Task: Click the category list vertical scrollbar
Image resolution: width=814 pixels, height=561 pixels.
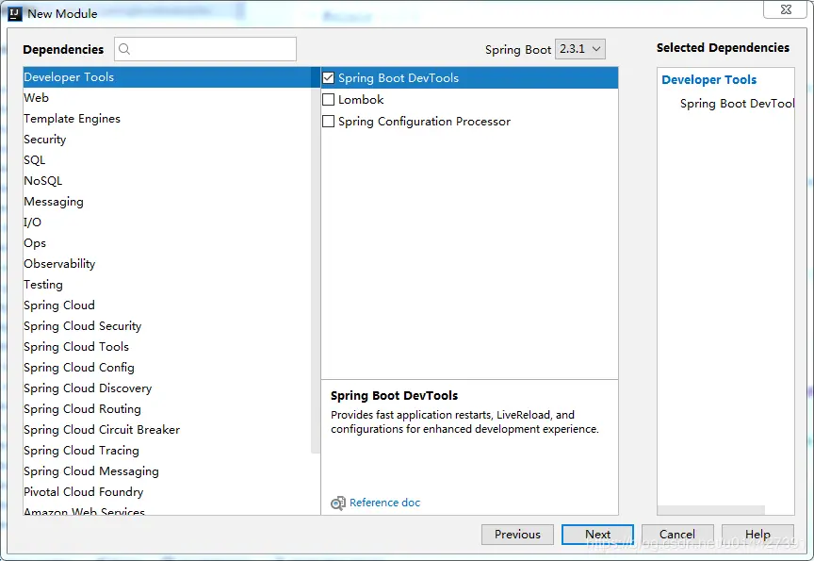Action: pos(316,259)
